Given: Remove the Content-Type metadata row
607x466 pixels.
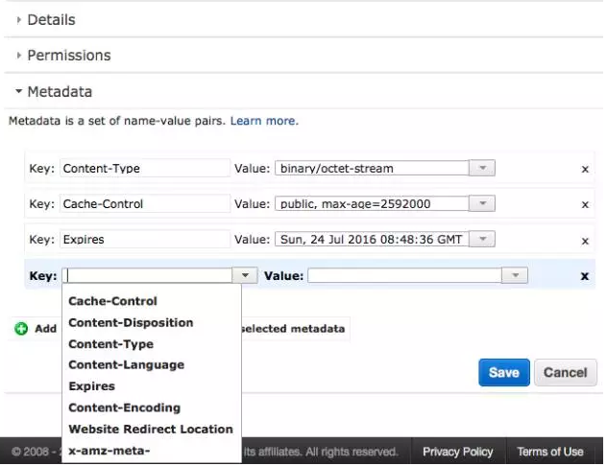Looking at the screenshot, I should 584,169.
